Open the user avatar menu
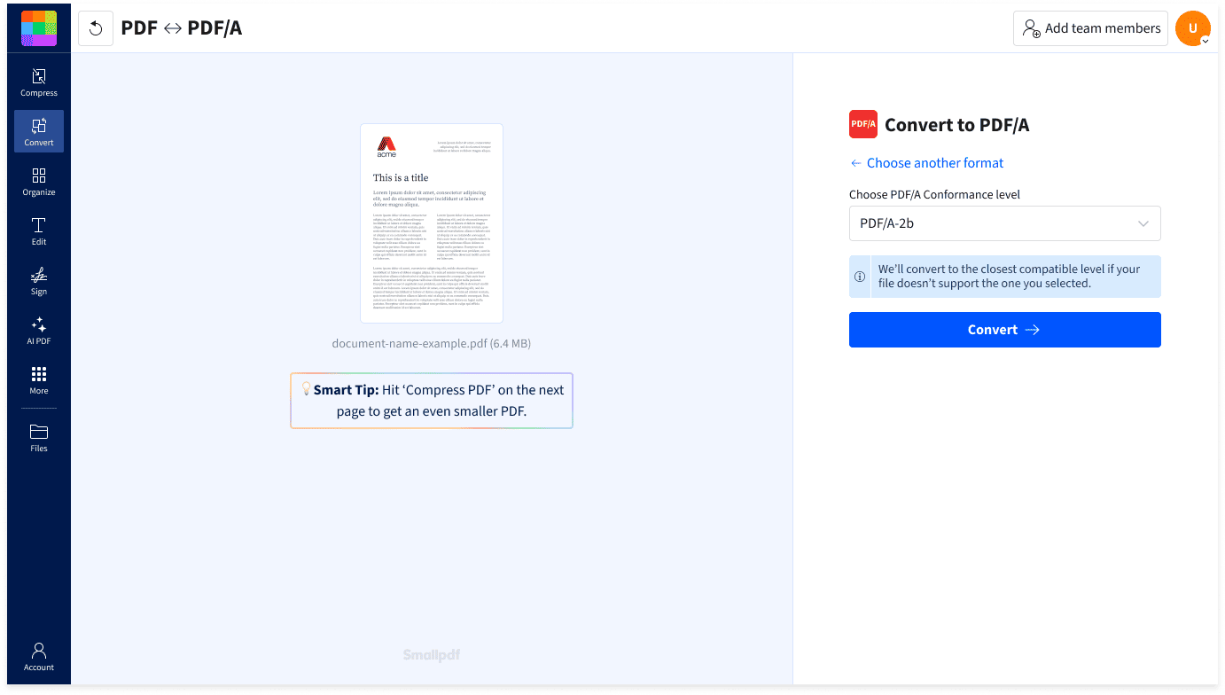1225x695 pixels. coord(1193,28)
